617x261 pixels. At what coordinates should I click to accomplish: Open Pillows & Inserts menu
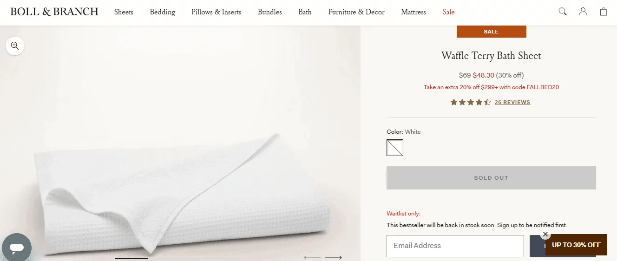217,12
